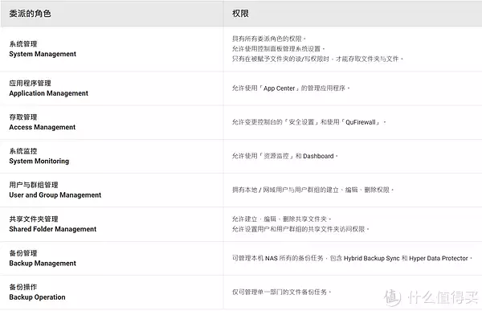This screenshot has width=482, height=311.
Task: Click the App Center permission description
Action: [291, 88]
